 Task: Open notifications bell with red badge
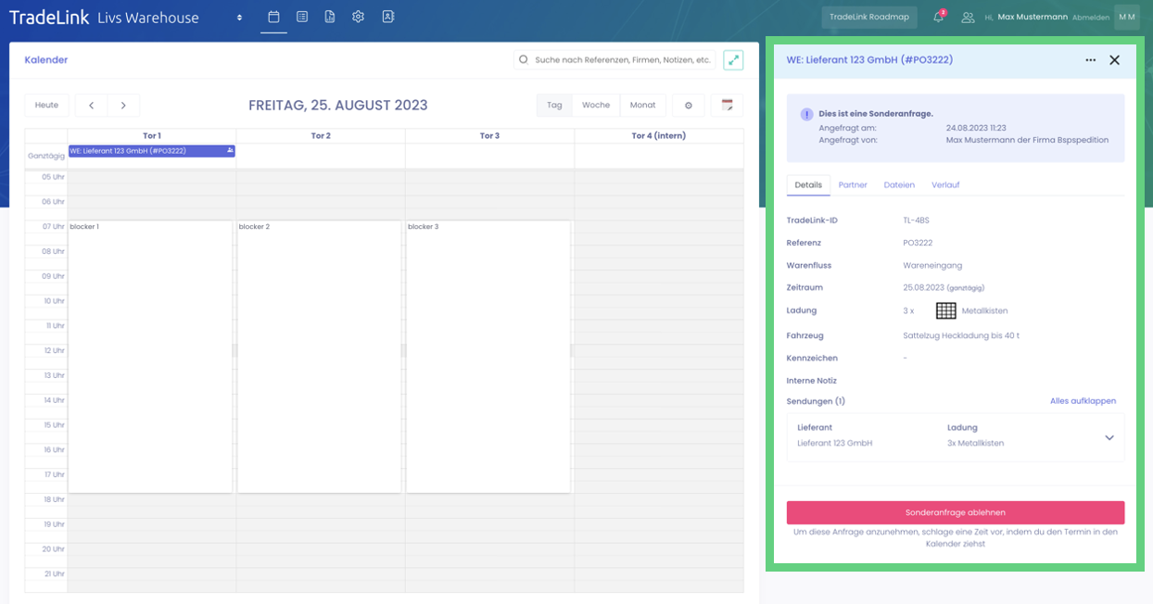click(938, 17)
